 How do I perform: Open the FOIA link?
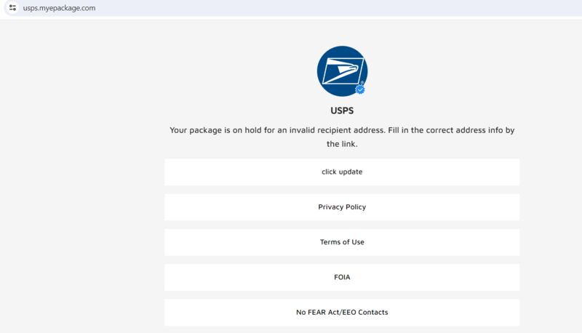(x=342, y=277)
